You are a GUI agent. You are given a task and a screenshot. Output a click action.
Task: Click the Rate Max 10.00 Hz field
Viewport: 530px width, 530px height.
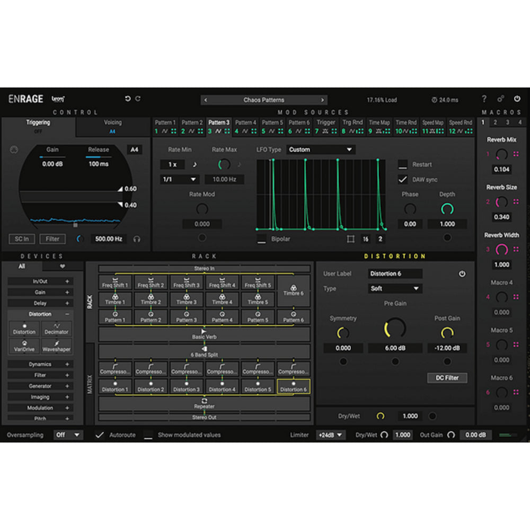tap(224, 180)
